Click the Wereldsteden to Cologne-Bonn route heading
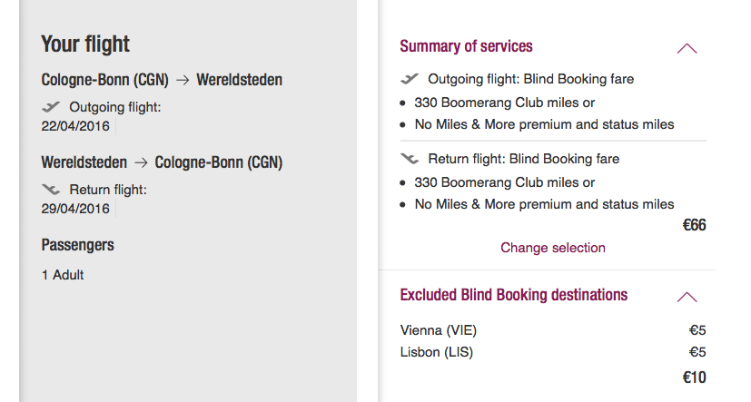The image size is (751, 402). coord(162,163)
